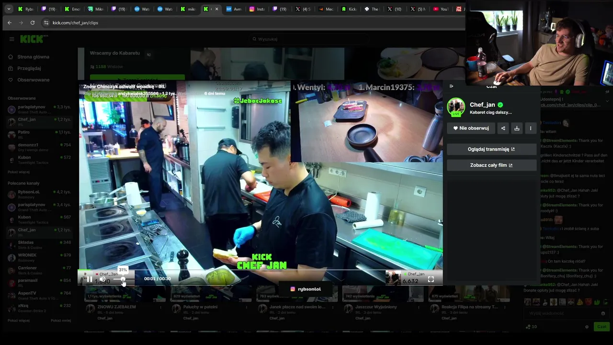
Task: Expand Pokaż więcej under recommended channels
Action: coord(19,320)
